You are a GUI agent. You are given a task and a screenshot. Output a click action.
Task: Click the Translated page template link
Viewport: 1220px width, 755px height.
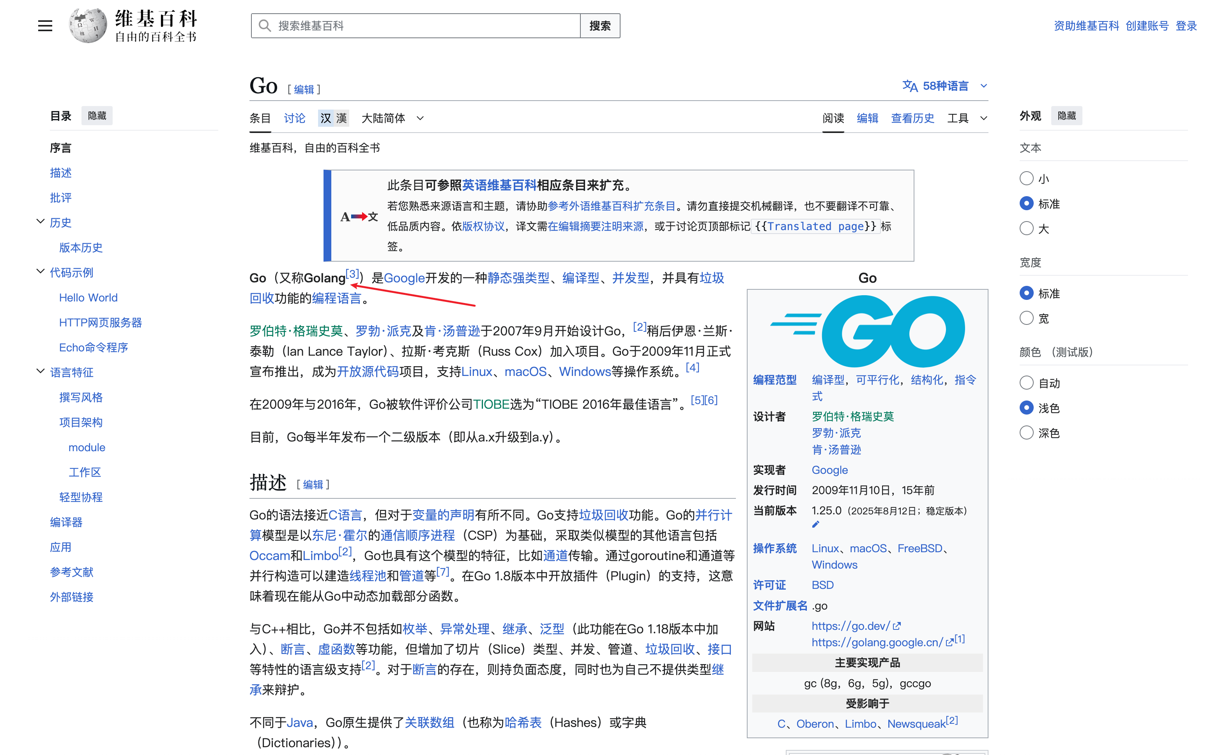815,226
